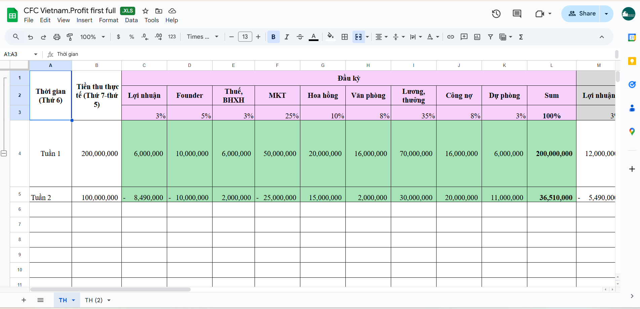Open version history clock icon
Screen dimensions: 640x309
pyautogui.click(x=496, y=14)
